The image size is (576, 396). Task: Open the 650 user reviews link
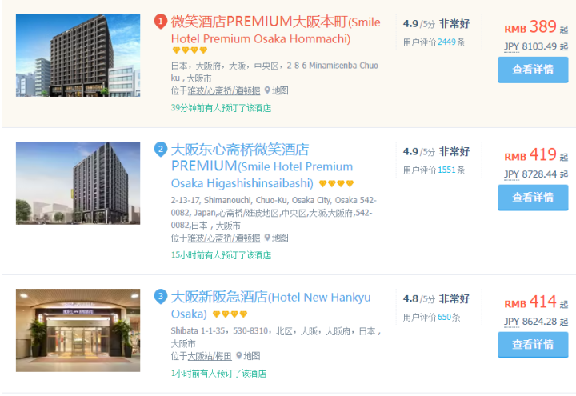(x=444, y=317)
